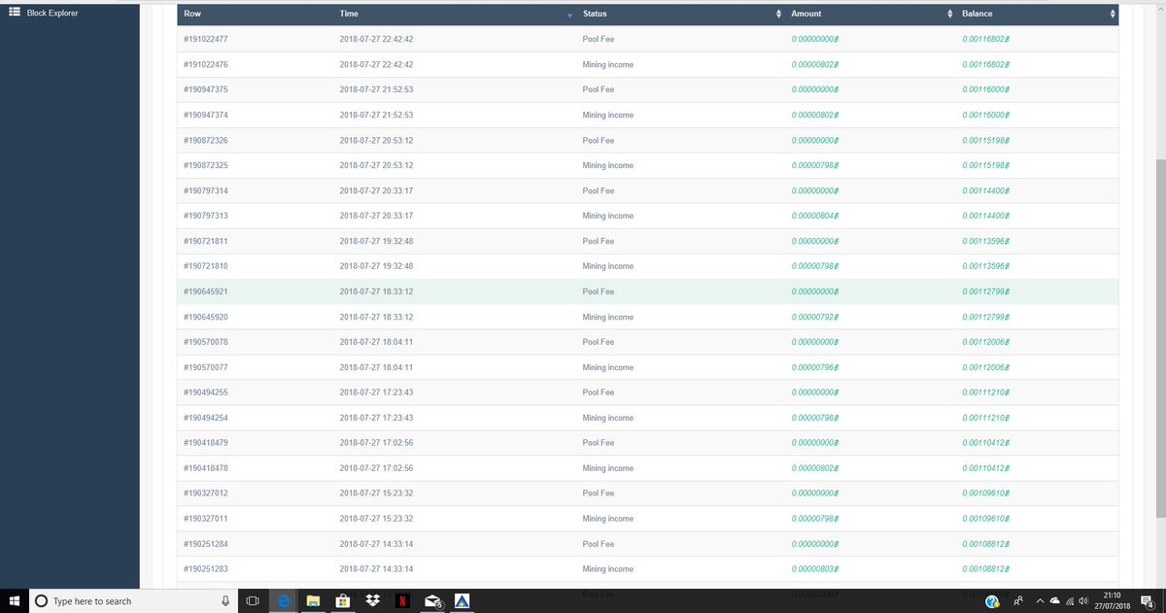Click row number #191022477
1166x613 pixels.
pos(206,39)
